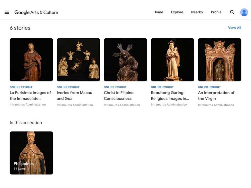This screenshot has height=188, width=251.
Task: Open the hamburger main menu
Action: (x=7, y=12)
